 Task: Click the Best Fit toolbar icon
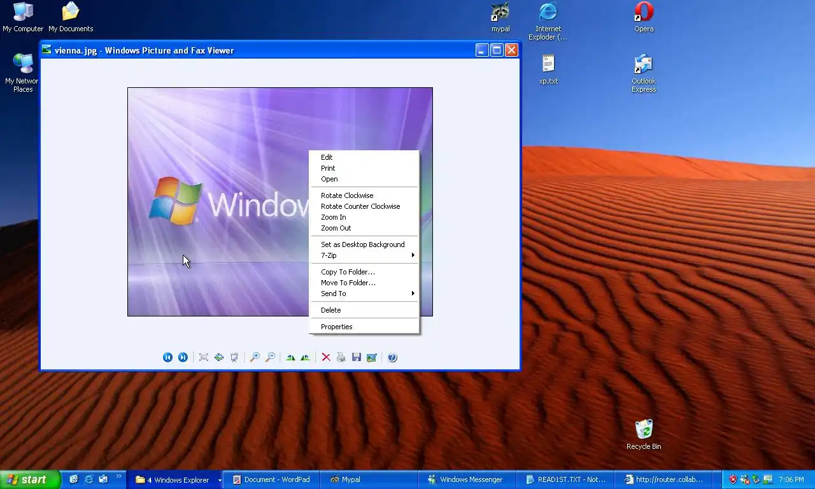(x=204, y=357)
